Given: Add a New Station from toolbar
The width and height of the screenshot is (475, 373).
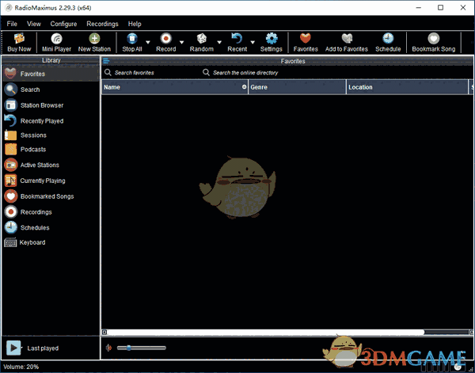Looking at the screenshot, I should pyautogui.click(x=94, y=43).
